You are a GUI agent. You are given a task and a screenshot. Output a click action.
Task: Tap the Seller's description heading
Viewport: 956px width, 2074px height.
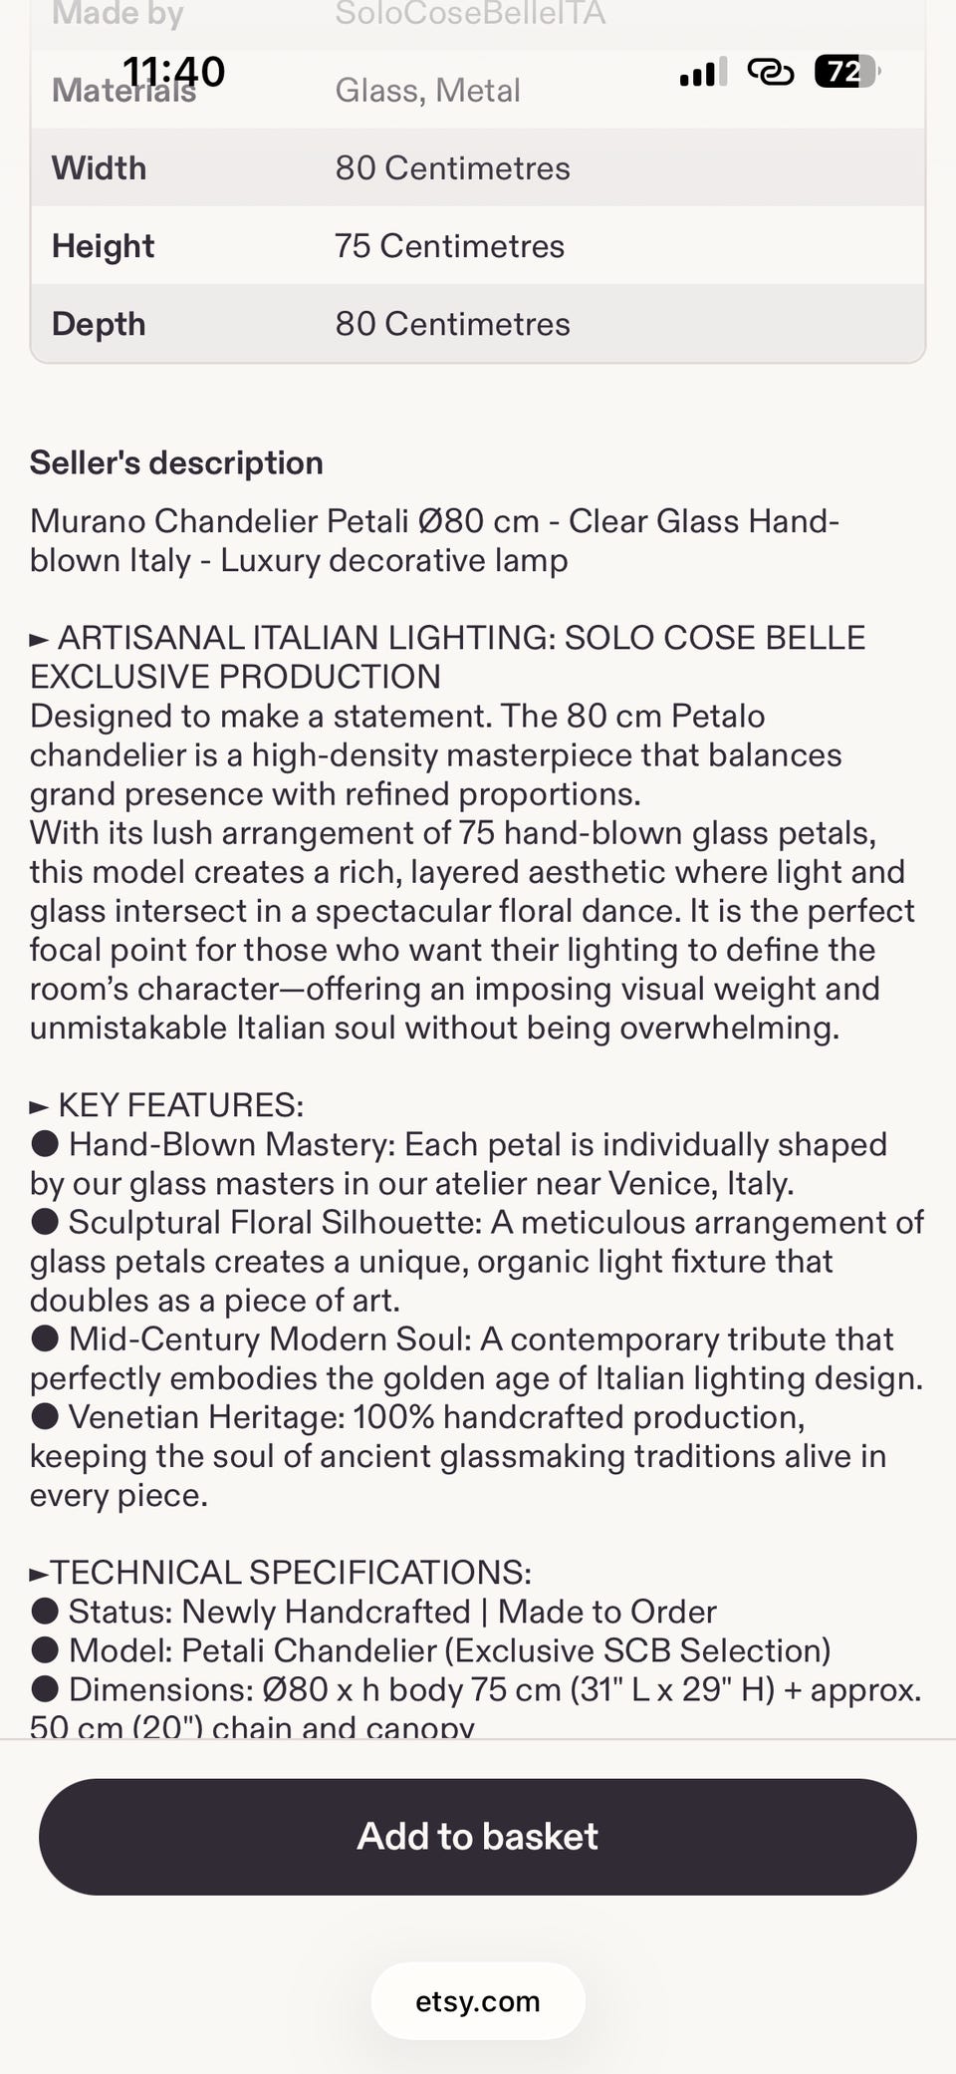[x=176, y=462]
